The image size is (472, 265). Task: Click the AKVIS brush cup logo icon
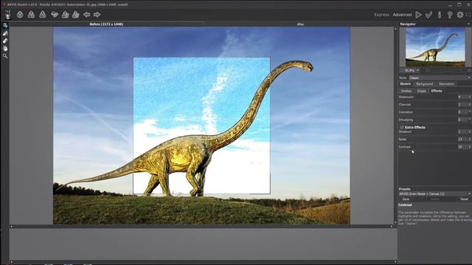(7, 15)
